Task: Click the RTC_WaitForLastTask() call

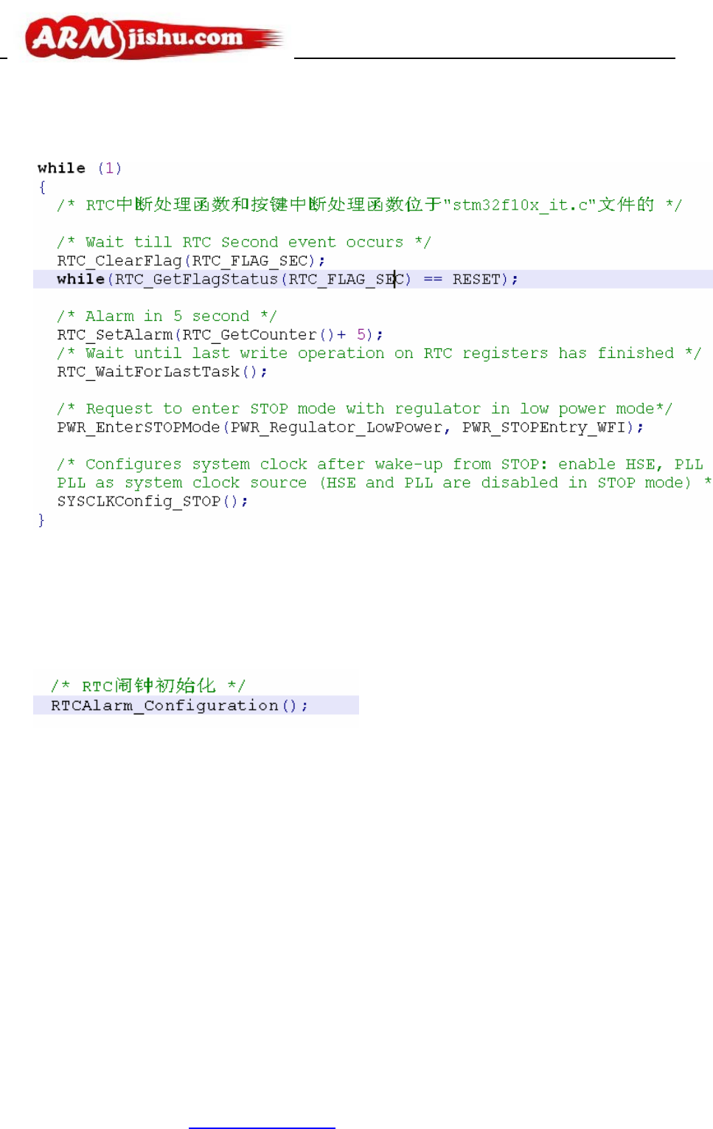Action: point(161,371)
